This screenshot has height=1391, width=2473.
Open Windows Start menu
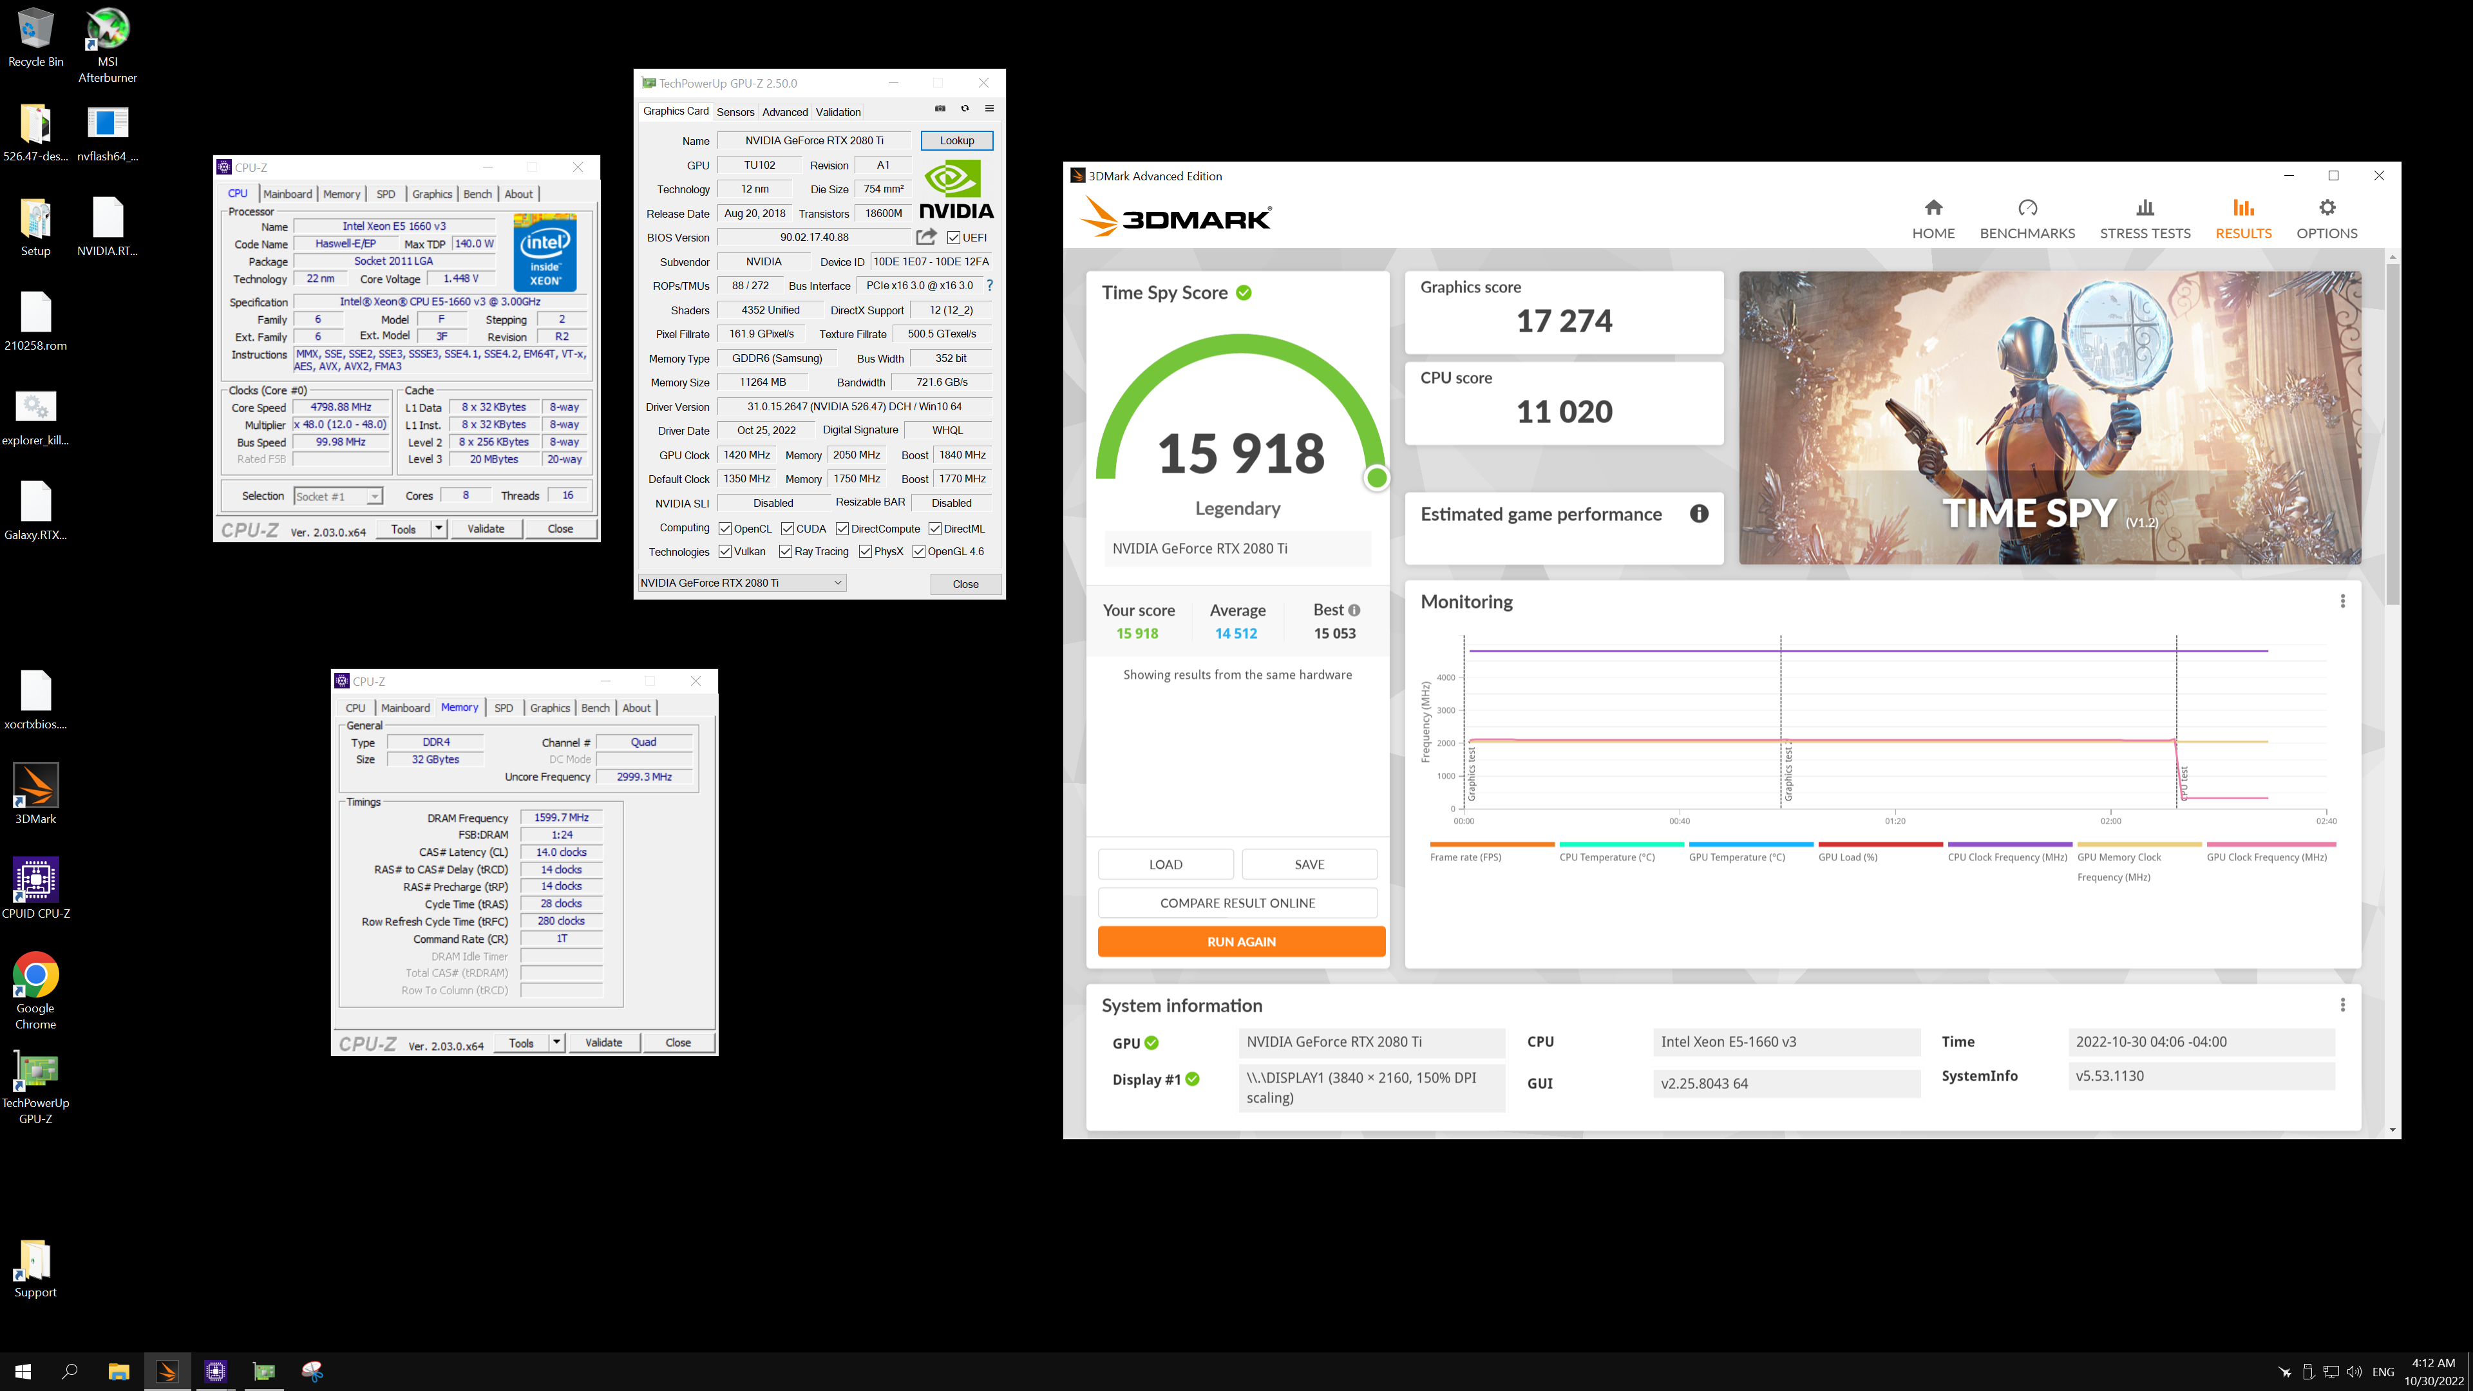23,1371
